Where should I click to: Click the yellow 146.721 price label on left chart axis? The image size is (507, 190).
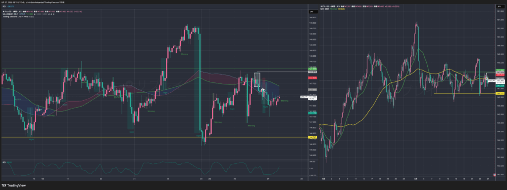[313, 137]
